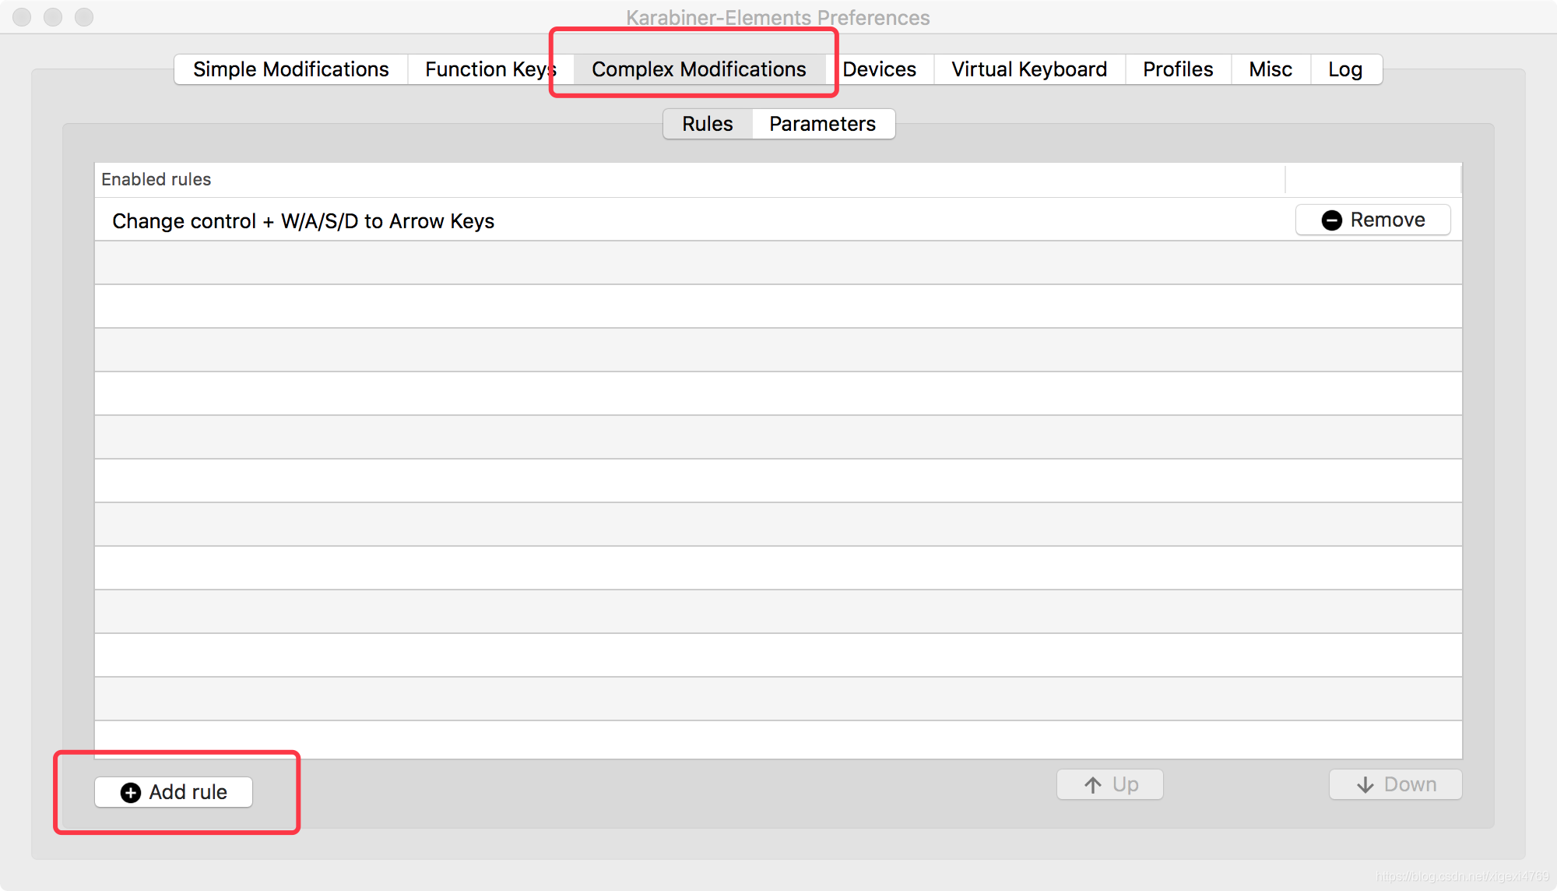Move the rule Down

(1396, 784)
